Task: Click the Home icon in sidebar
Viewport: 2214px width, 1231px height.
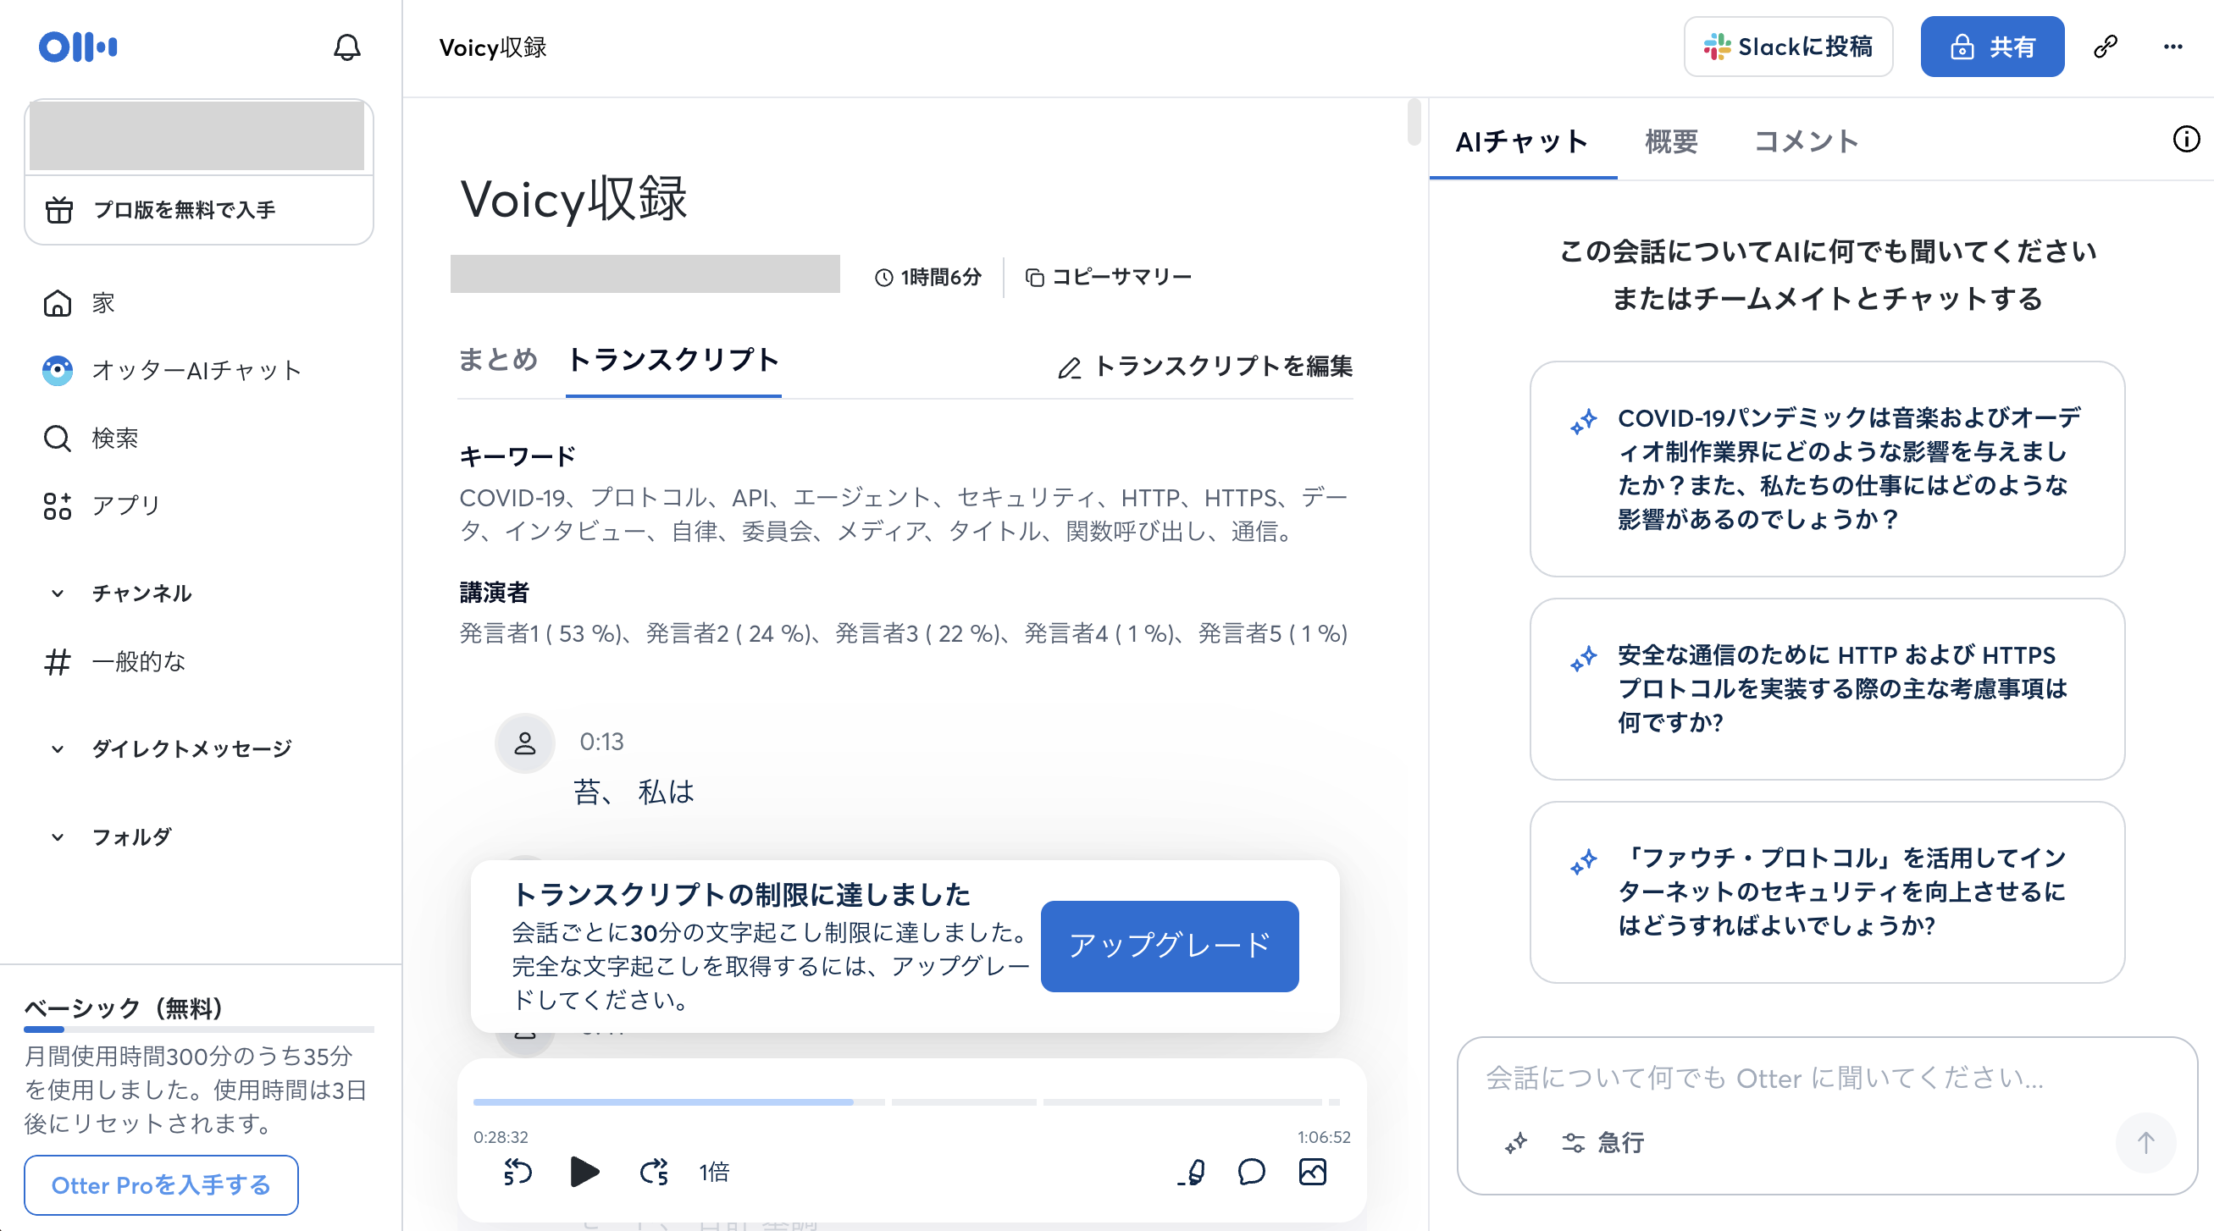Action: [57, 302]
